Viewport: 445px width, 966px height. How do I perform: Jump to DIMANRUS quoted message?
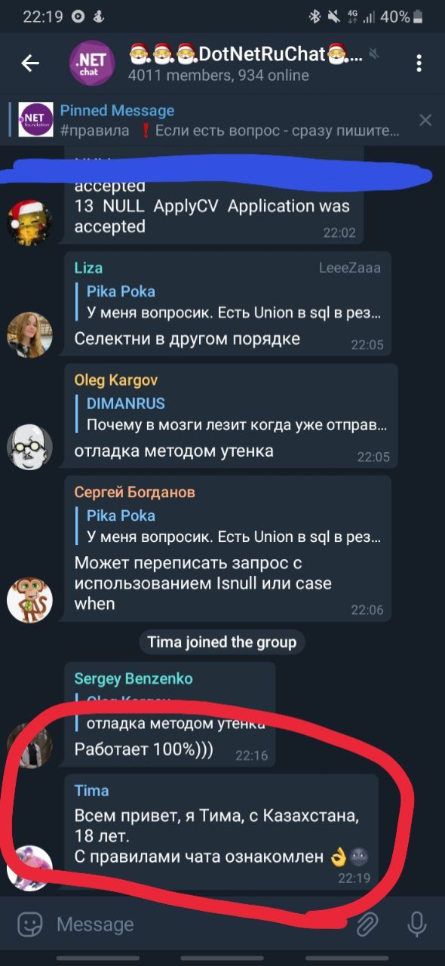click(232, 414)
